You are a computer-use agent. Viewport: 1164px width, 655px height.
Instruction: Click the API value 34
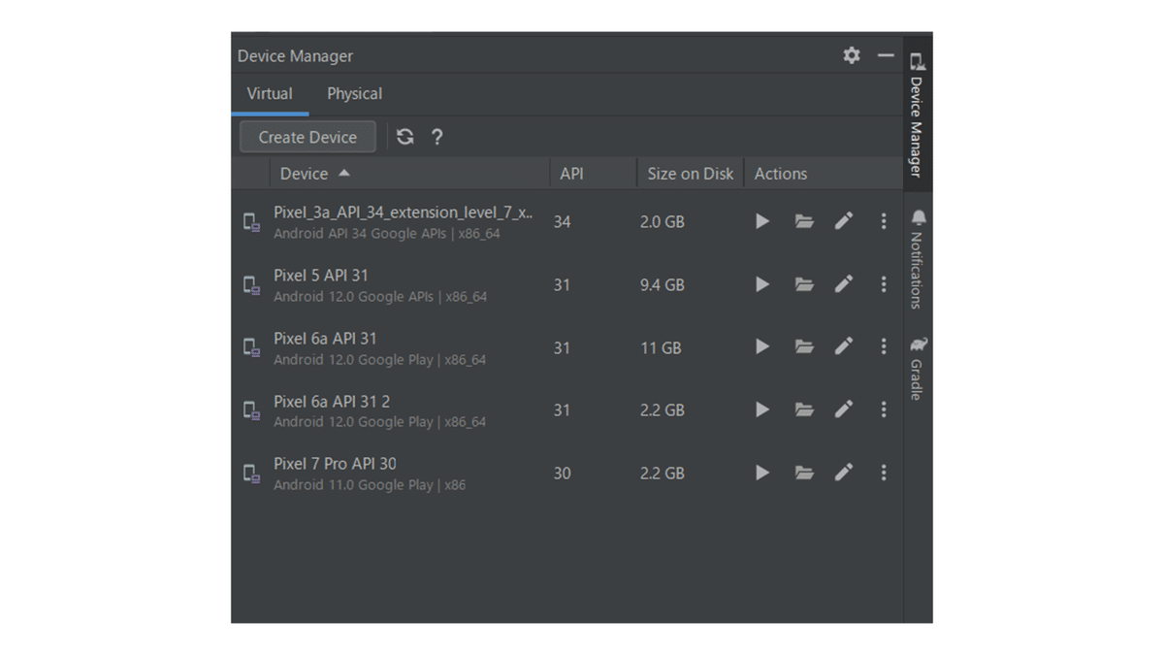point(563,222)
